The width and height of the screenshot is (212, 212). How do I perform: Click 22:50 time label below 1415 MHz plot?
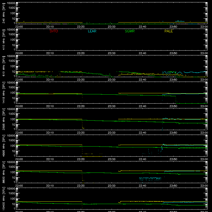click(x=173, y=106)
